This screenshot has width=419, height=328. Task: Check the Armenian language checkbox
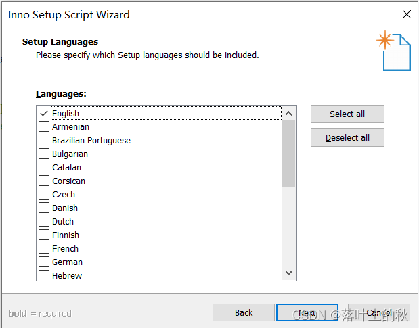pos(44,126)
